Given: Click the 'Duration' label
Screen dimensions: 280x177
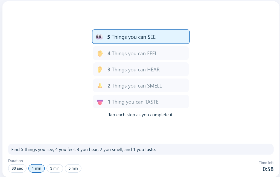Looking at the screenshot, I should pyautogui.click(x=16, y=161).
